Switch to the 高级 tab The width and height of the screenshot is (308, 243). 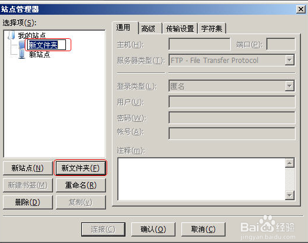click(148, 29)
